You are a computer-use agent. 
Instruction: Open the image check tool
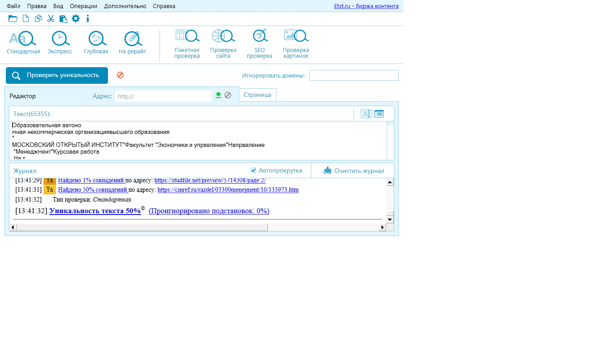pyautogui.click(x=296, y=38)
